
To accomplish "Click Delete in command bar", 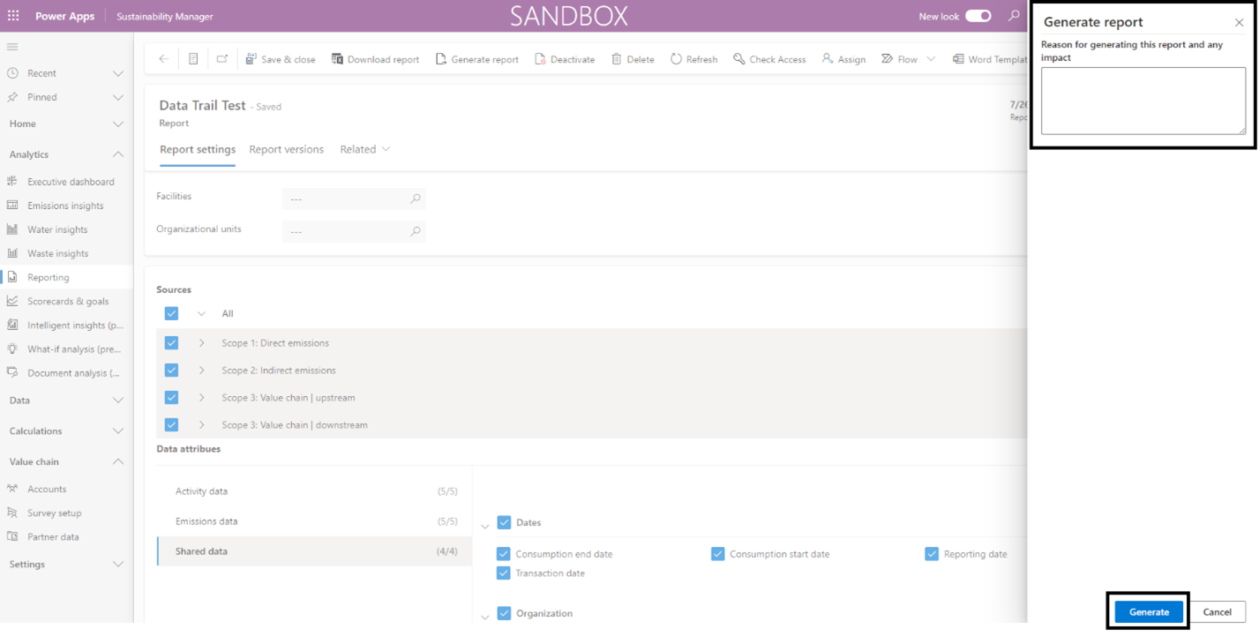I will [633, 59].
